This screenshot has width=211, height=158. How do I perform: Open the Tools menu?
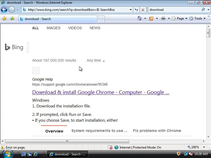click(197, 18)
